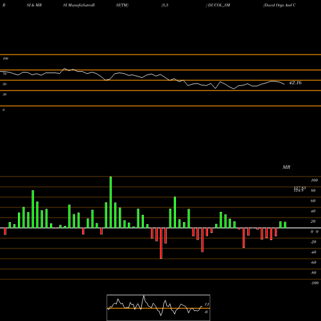Viewport: 321px width, 321px height.
Task: Click the MunafaSutra header text
Action: [x=79, y=5]
